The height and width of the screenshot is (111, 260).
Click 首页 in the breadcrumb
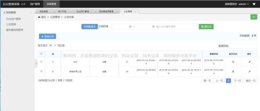click(43, 17)
